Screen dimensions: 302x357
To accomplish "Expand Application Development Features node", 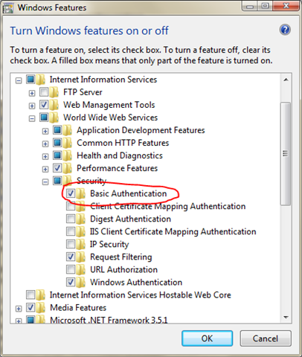I will tap(45, 131).
